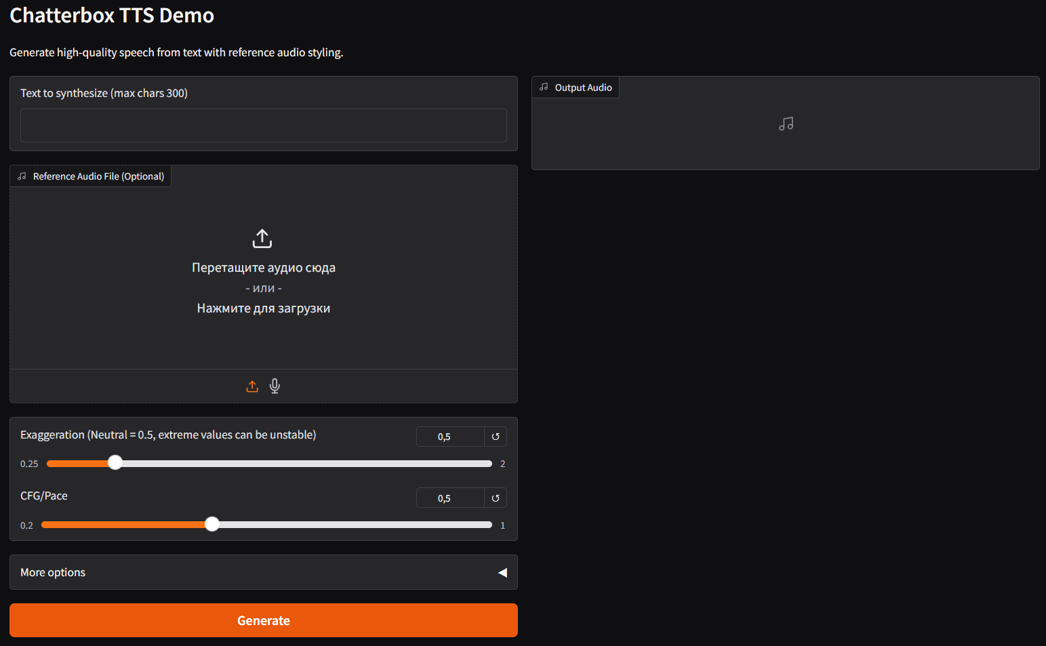The height and width of the screenshot is (646, 1046).
Task: Click the CFG/Pace label
Action: pos(44,496)
